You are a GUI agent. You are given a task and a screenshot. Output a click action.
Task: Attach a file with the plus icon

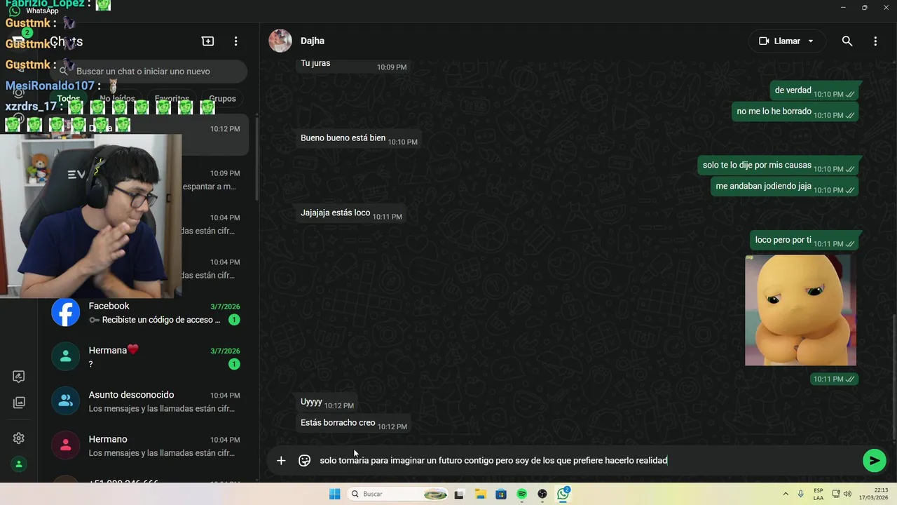(x=281, y=461)
